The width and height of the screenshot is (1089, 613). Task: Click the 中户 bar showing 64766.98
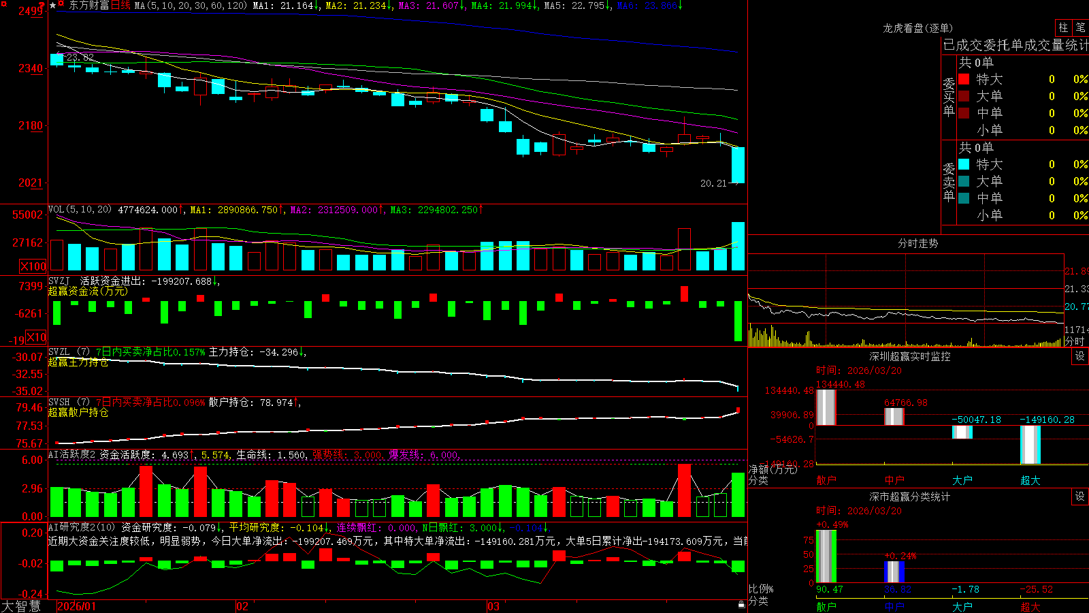(894, 416)
